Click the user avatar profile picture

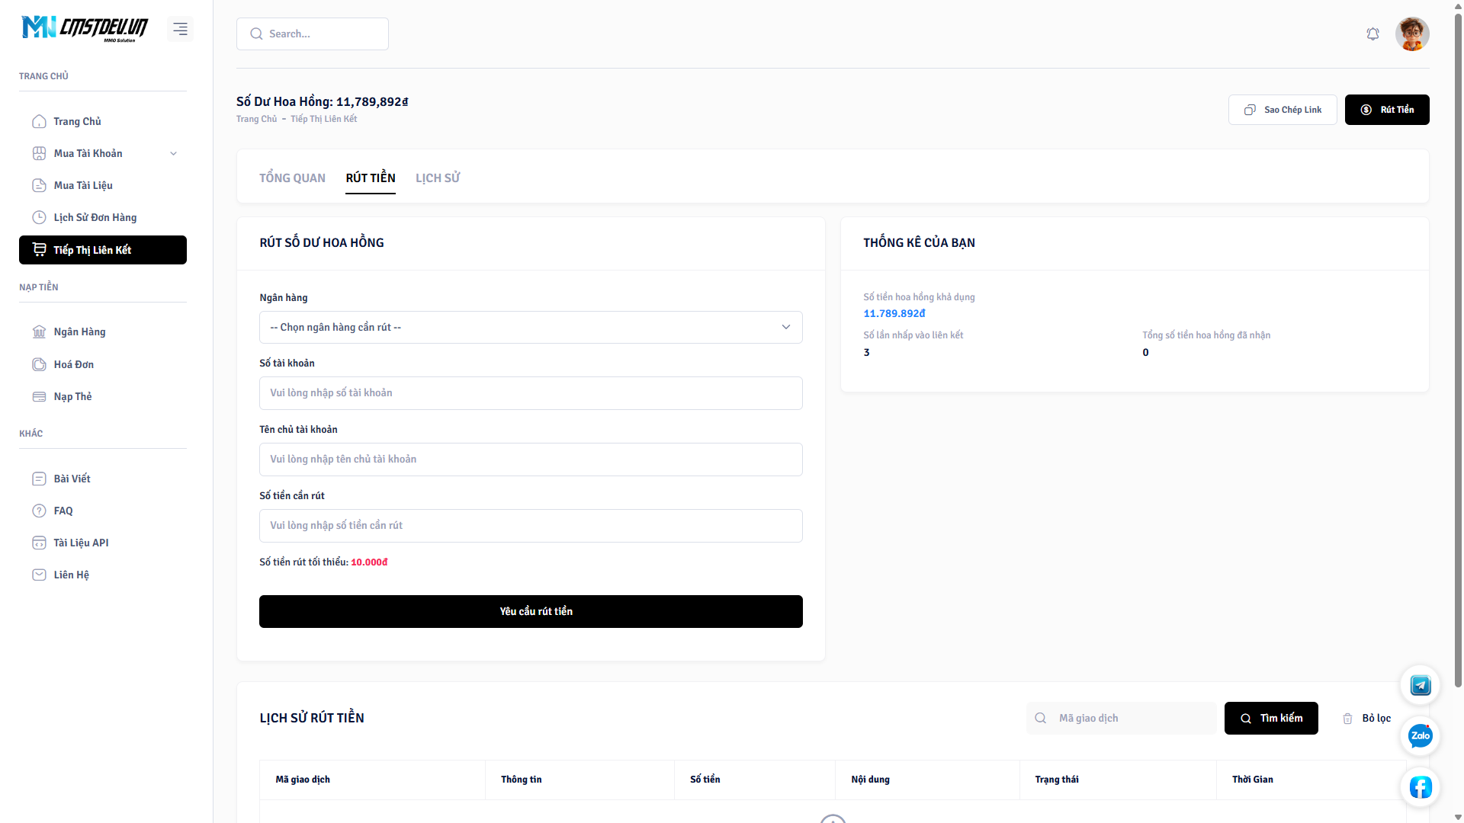1411,34
